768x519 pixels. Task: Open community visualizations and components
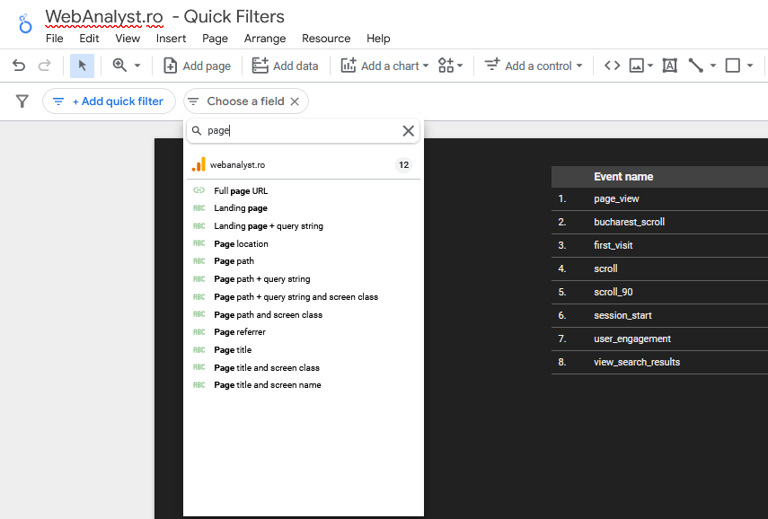click(x=450, y=66)
